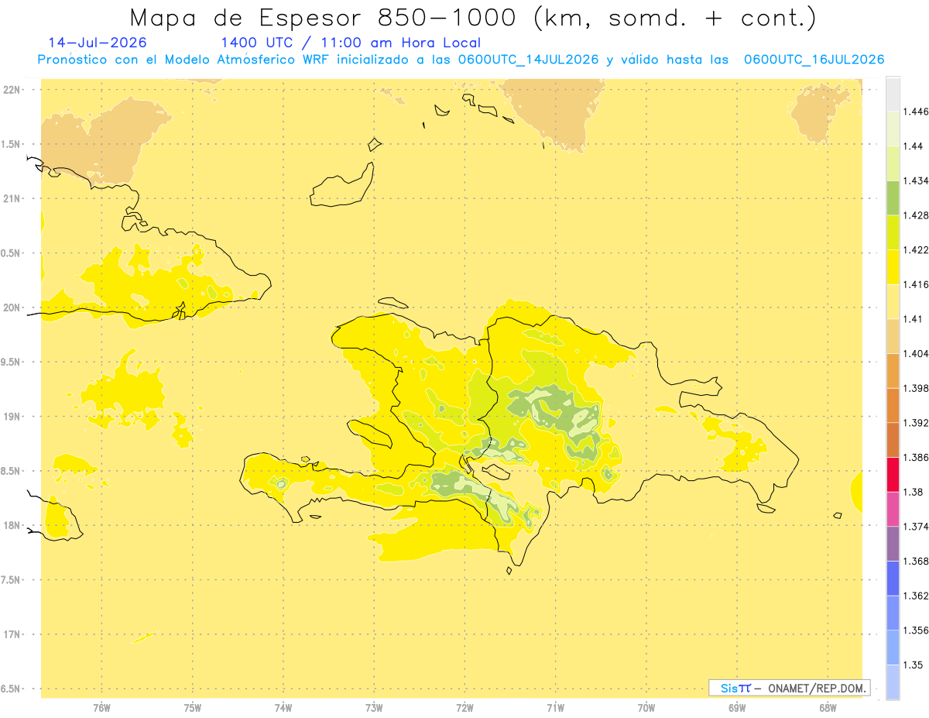The height and width of the screenshot is (718, 929).
Task: Click the blue swatch between 1.362 and 1.368
Action: pyautogui.click(x=893, y=579)
